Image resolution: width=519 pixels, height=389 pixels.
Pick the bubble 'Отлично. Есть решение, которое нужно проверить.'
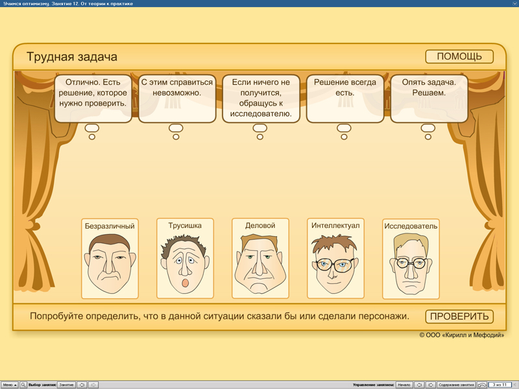93,99
